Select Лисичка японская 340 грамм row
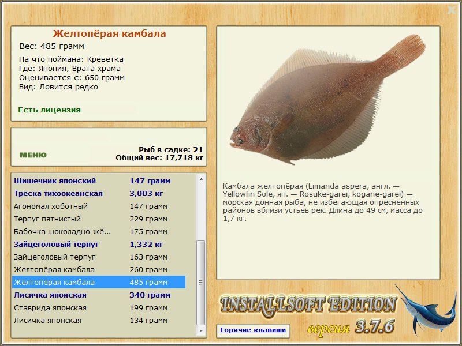Image resolution: width=462 pixels, height=346 pixels. pyautogui.click(x=99, y=295)
